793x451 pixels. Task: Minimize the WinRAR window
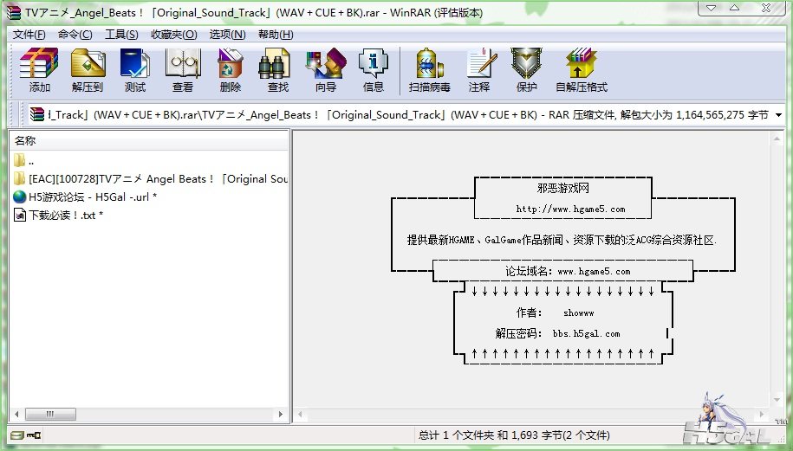click(x=711, y=8)
